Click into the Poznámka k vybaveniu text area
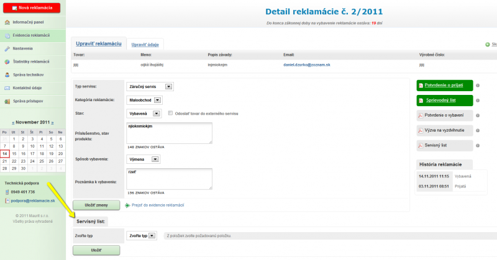The image size is (497, 260). coord(169,179)
